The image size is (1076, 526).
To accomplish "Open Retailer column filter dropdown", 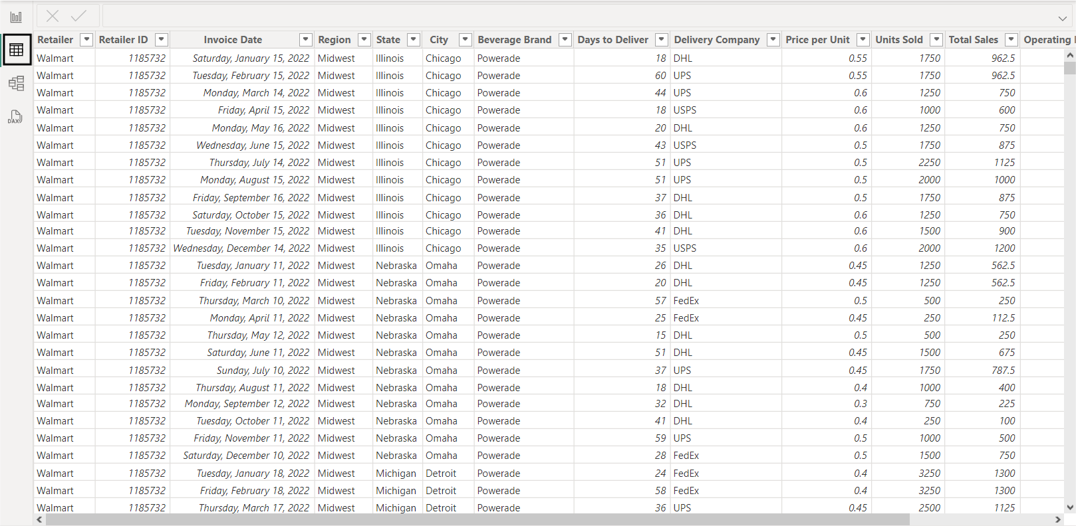I will pos(86,40).
